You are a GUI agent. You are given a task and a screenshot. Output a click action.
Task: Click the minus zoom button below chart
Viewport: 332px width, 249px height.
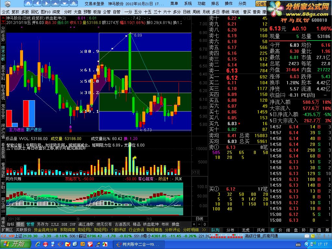point(199,224)
